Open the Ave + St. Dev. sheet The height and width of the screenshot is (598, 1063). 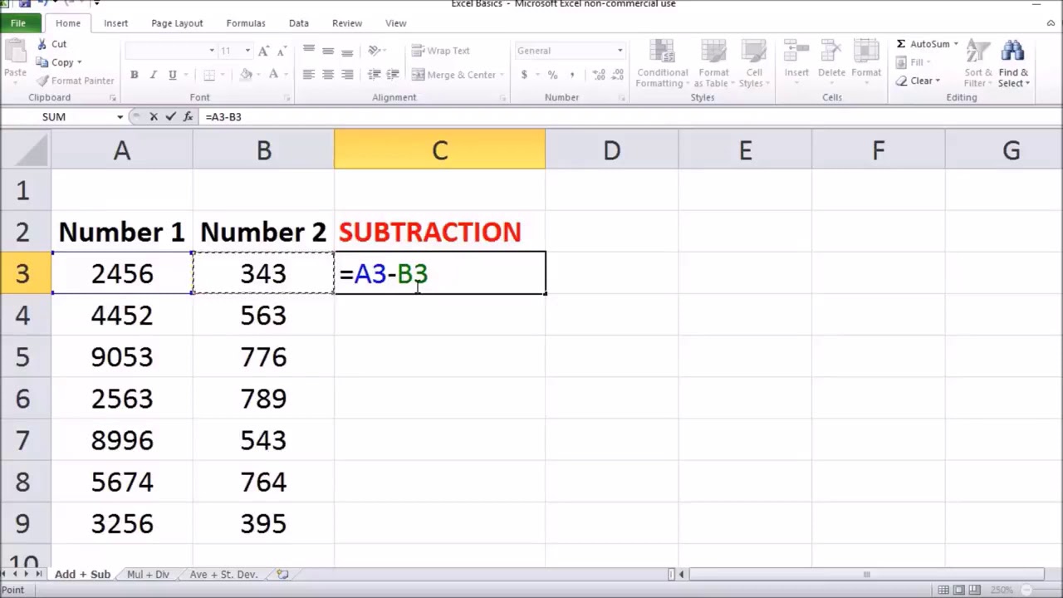[223, 574]
